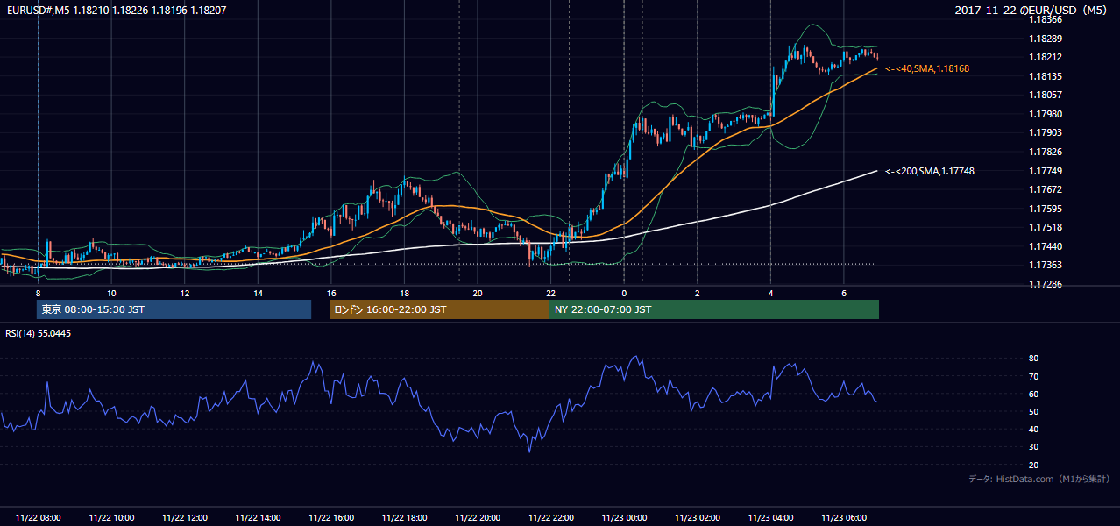Click the 11/23 00:00 time axis label
This screenshot has width=1120, height=526.
(x=625, y=517)
